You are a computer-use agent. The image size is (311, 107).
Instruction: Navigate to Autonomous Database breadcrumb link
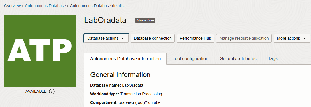pos(45,6)
